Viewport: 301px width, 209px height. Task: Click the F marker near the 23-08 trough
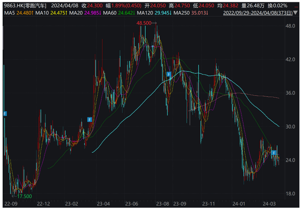pyautogui.click(x=169, y=74)
